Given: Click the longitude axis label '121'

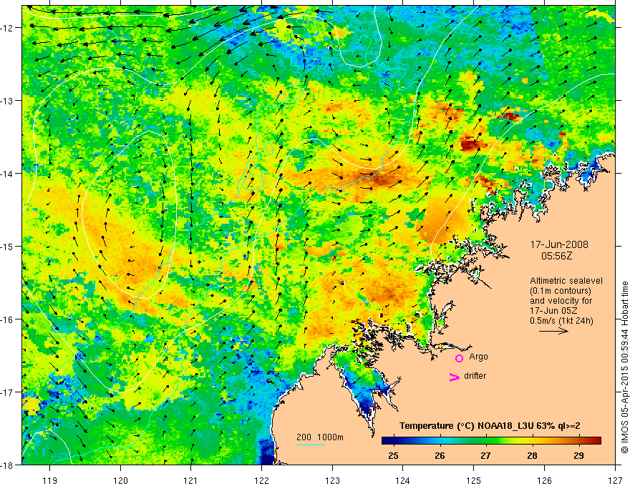Looking at the screenshot, I should coord(191,480).
